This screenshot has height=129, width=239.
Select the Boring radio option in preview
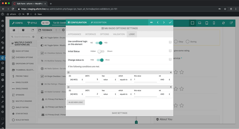tap(187, 41)
